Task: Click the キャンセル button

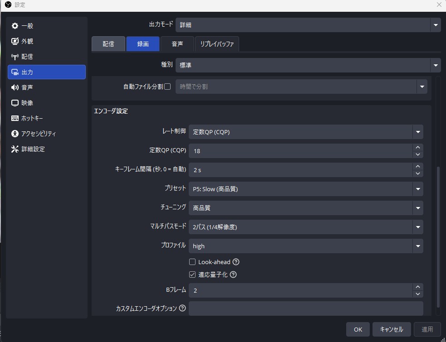Action: click(392, 329)
